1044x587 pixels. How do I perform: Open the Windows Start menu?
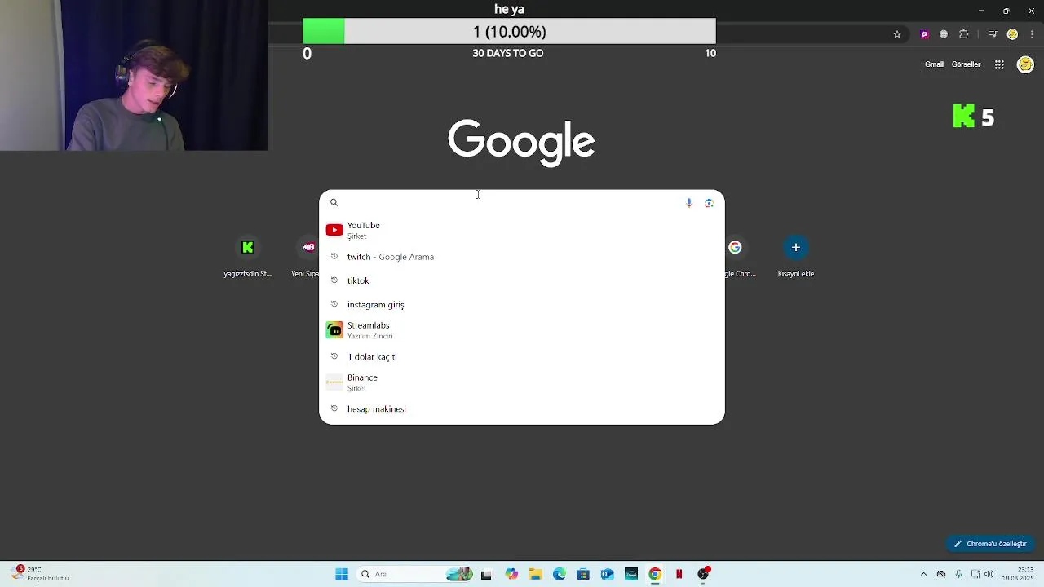(342, 574)
